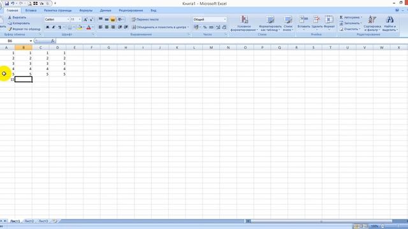Click the Insert cells (Вставить) button
This screenshot has width=408, height=229.
pyautogui.click(x=303, y=23)
